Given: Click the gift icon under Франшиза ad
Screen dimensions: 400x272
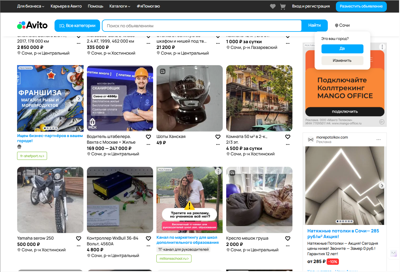Looking at the screenshot, I should (x=19, y=147).
